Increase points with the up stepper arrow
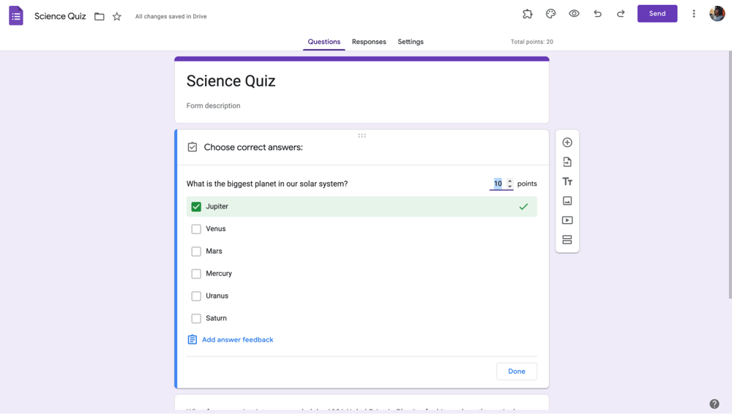This screenshot has width=732, height=414. coord(510,181)
